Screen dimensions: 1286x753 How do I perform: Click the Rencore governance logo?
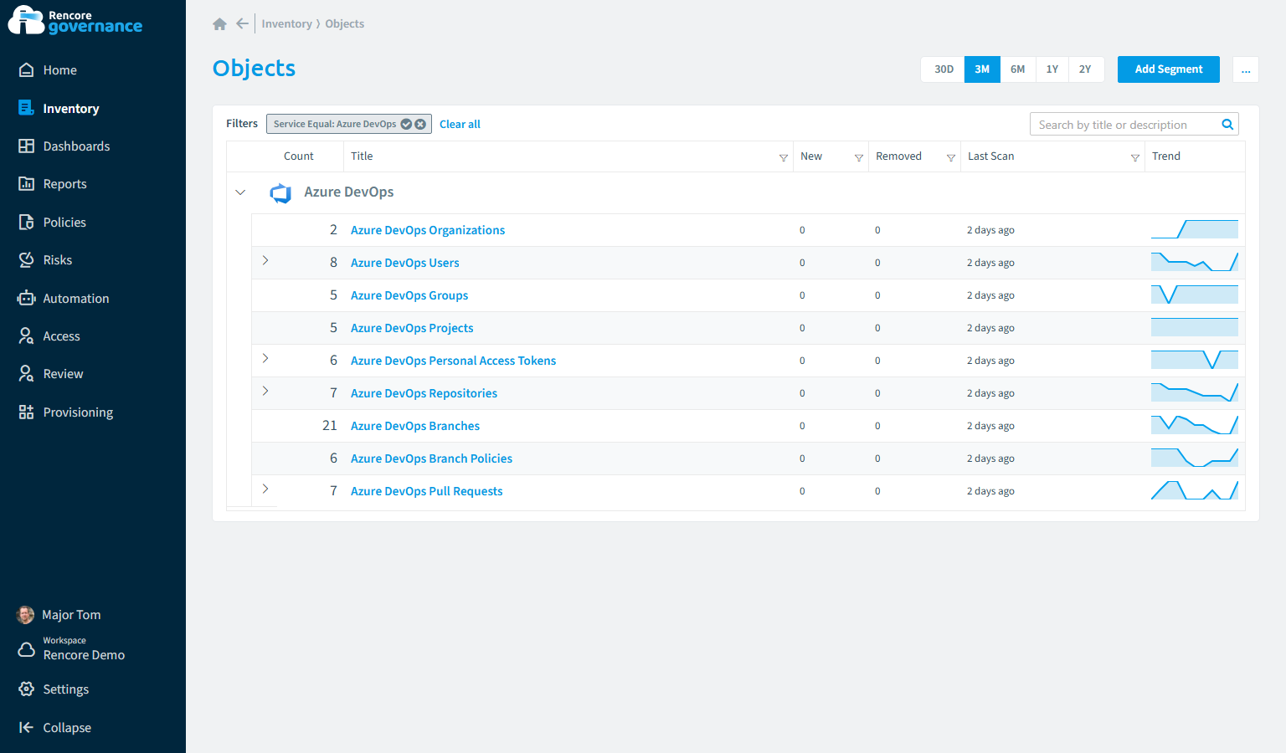pos(75,20)
